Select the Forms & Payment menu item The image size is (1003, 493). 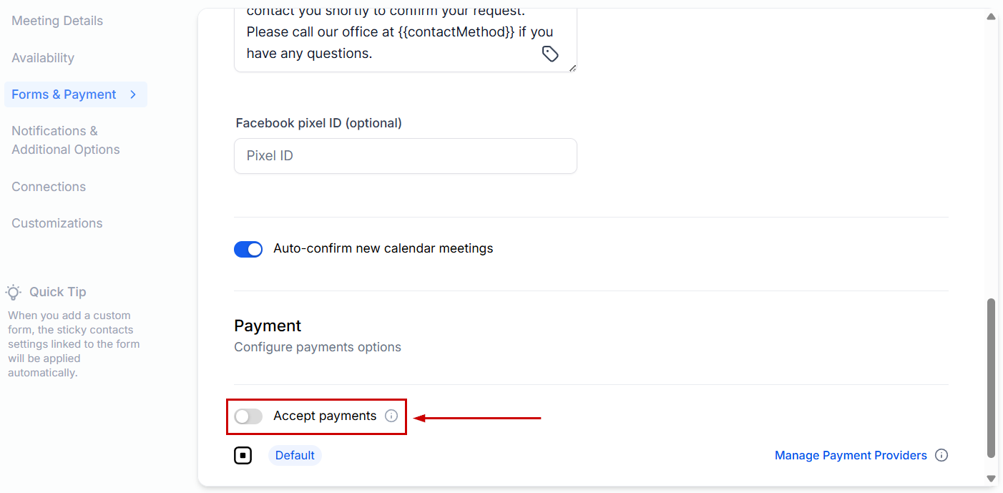tap(64, 94)
